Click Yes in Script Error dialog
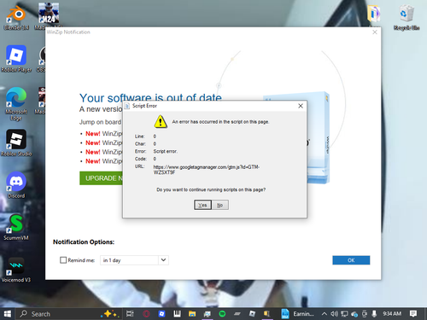Image resolution: width=427 pixels, height=320 pixels. (x=202, y=205)
